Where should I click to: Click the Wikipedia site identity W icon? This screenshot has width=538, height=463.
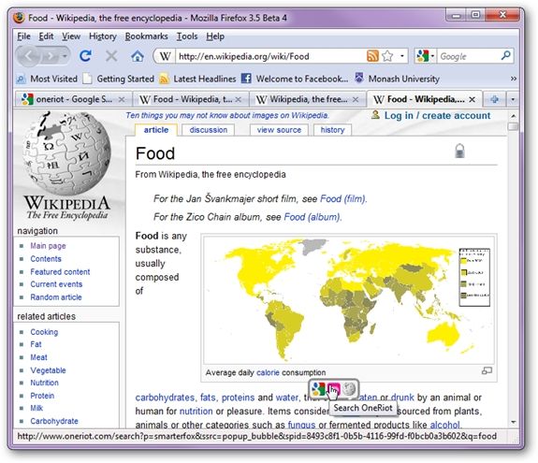(165, 56)
